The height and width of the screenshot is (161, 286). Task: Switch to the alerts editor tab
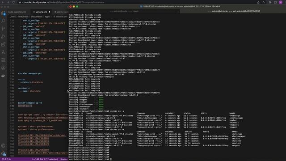click(x=61, y=12)
